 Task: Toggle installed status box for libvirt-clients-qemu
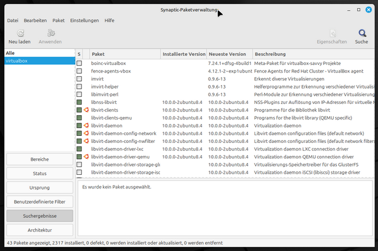[x=79, y=118]
